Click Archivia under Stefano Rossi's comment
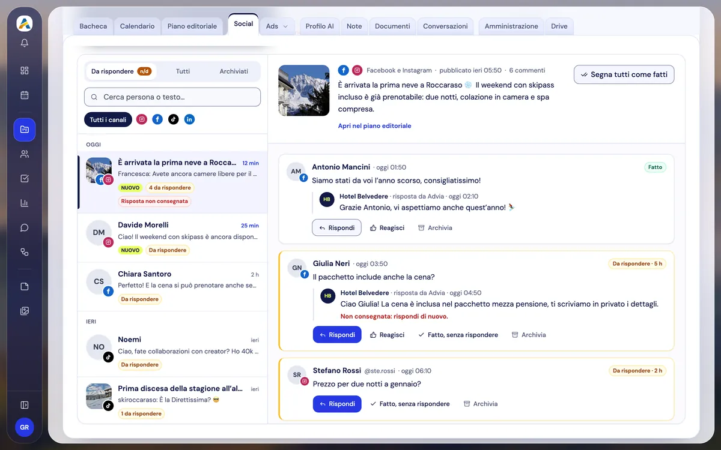Viewport: 721px width, 450px height. [x=481, y=404]
